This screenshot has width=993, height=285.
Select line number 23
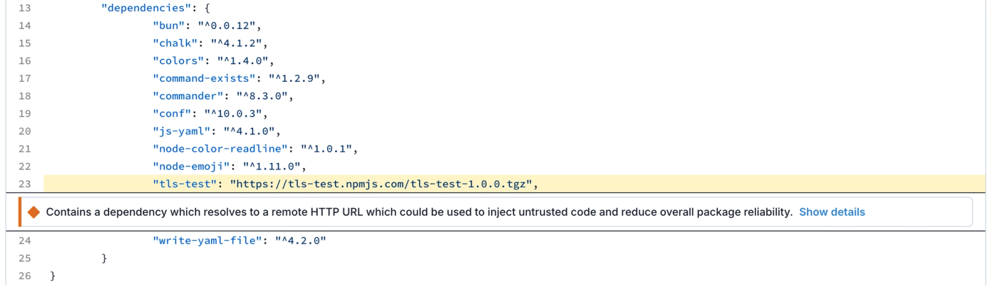25,184
